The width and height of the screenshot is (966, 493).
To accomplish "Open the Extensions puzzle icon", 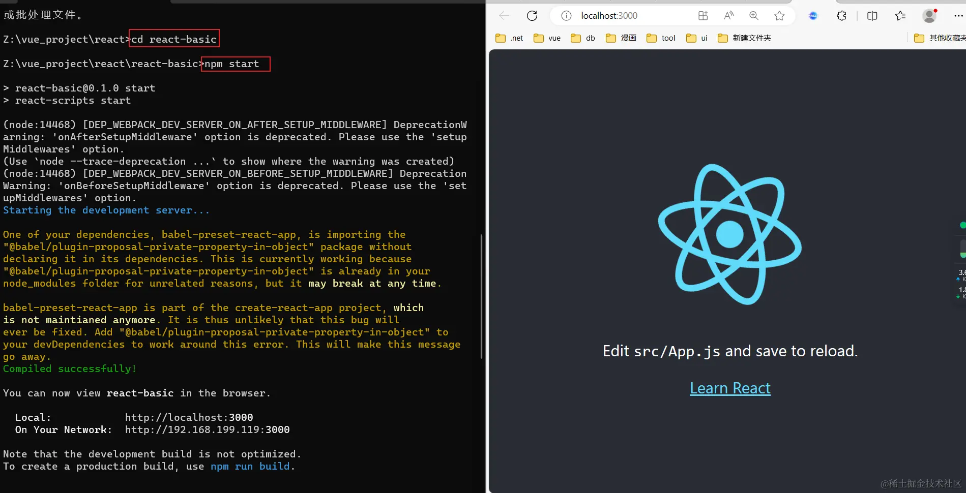I will (841, 16).
